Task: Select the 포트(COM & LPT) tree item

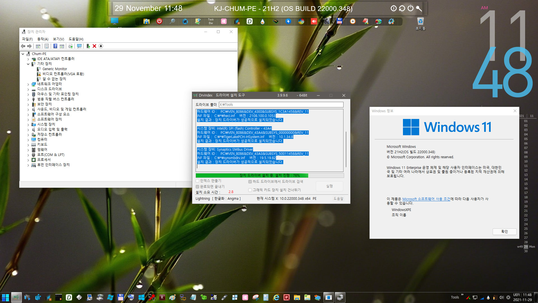Action: (x=51, y=155)
